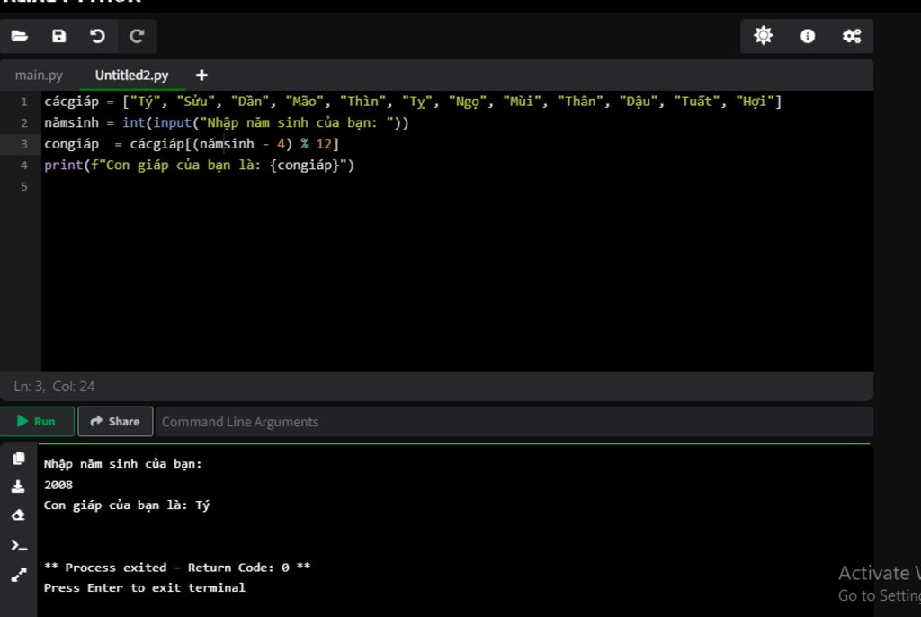Run the Python program
The width and height of the screenshot is (921, 617).
click(x=37, y=421)
